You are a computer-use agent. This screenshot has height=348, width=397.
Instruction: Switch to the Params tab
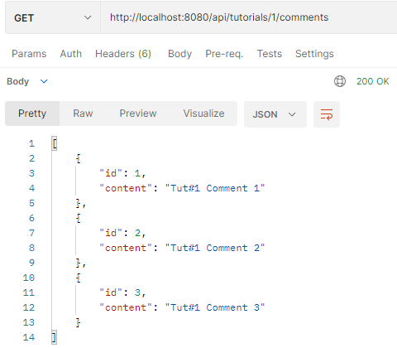pyautogui.click(x=29, y=54)
